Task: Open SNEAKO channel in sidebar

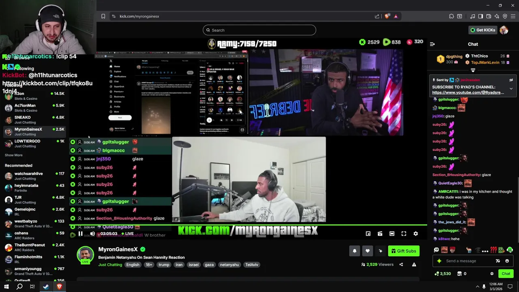Action: pyautogui.click(x=34, y=120)
